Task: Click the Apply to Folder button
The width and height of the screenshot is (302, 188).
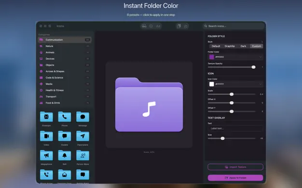Action: [x=235, y=178]
